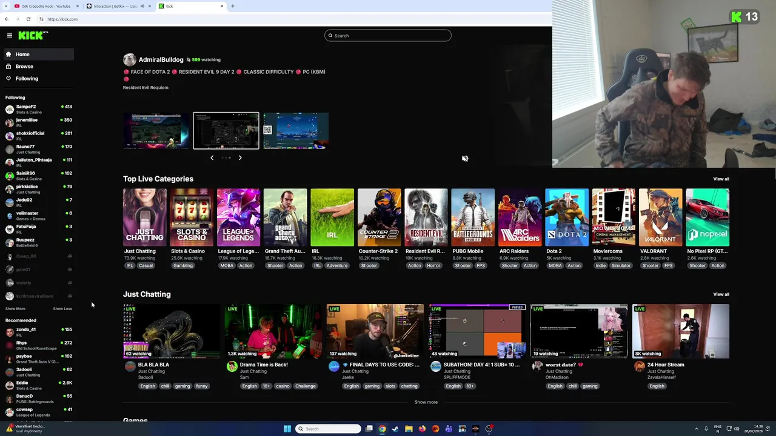Open 24 Hour Stream thumbnail
Image resolution: width=776 pixels, height=436 pixels.
(681, 331)
